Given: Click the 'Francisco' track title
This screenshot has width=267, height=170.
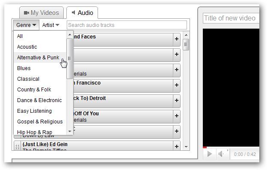Looking at the screenshot, I should click(x=87, y=83).
